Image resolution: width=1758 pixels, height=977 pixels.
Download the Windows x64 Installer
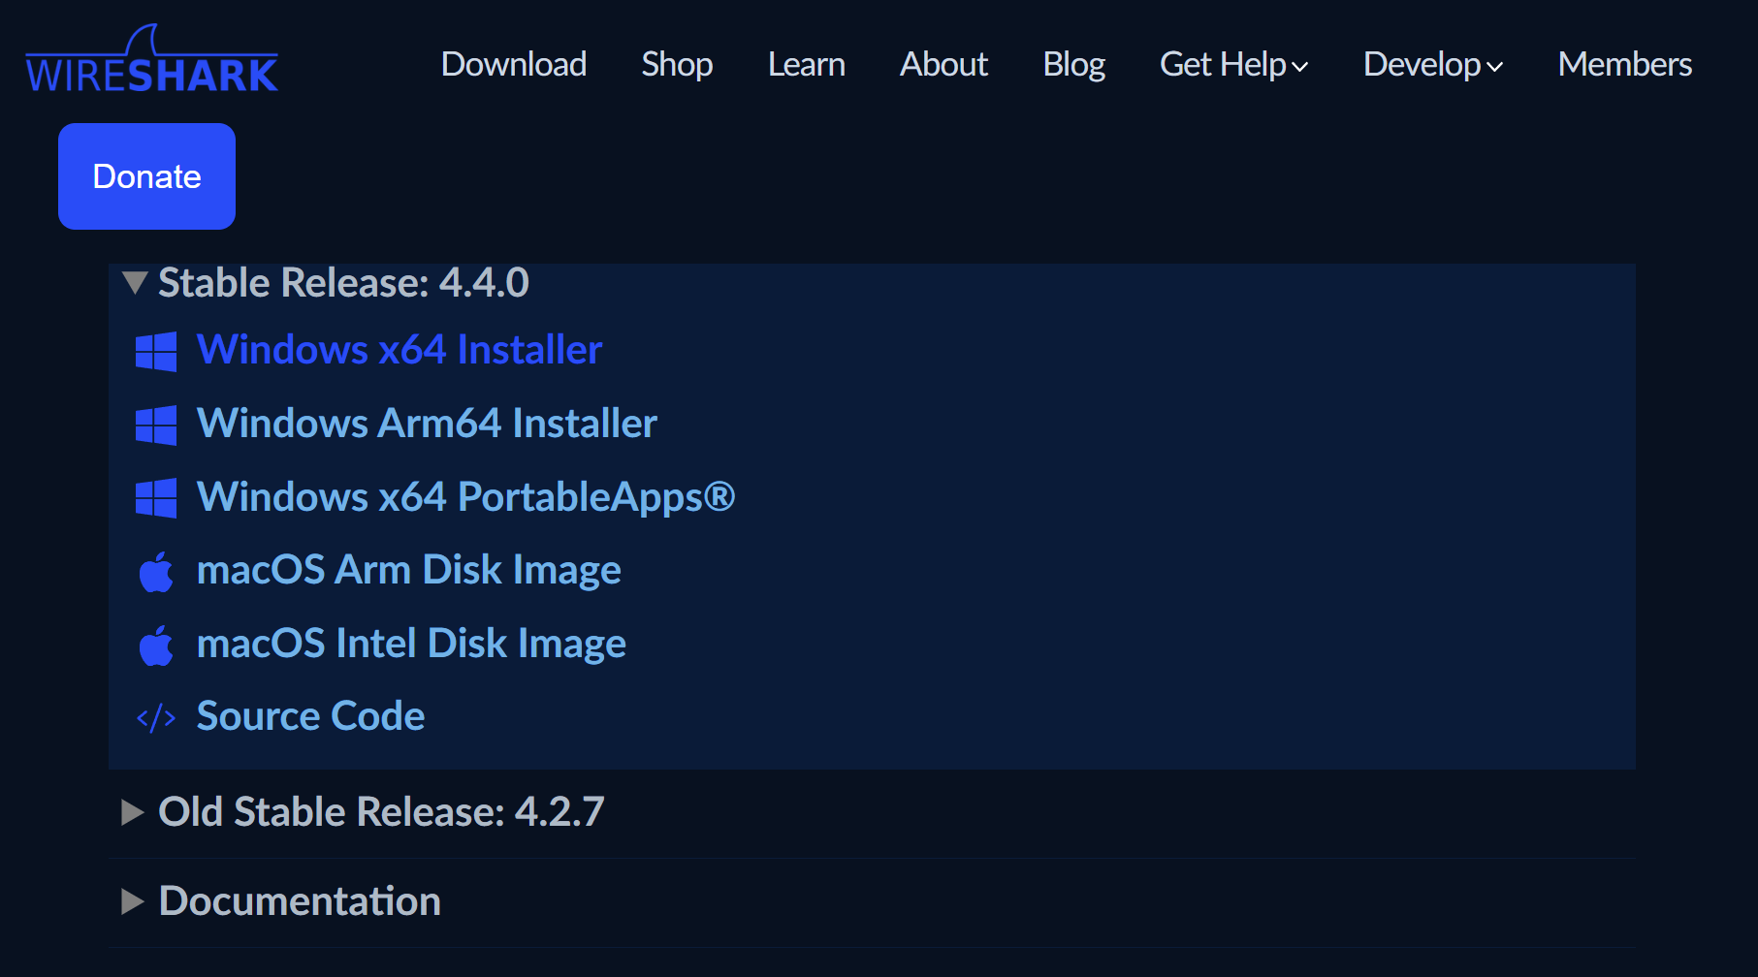pos(400,350)
